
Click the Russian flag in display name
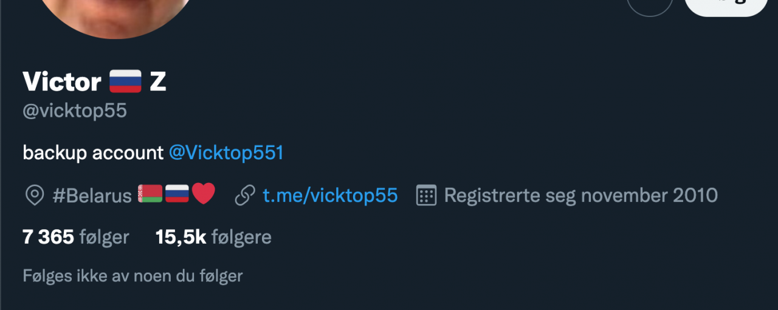[126, 81]
